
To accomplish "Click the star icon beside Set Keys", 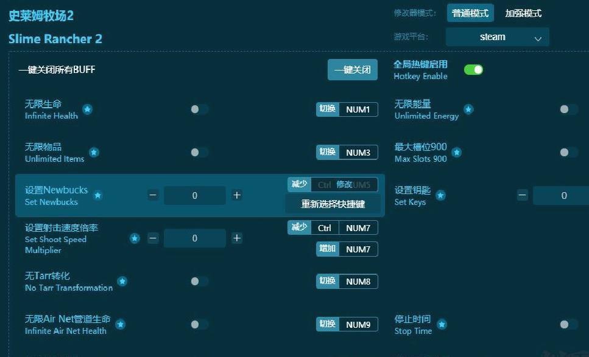I will click(x=440, y=195).
